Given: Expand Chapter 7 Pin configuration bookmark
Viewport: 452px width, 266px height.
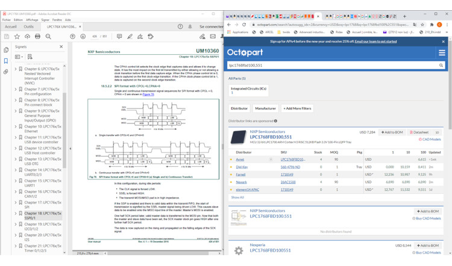Looking at the screenshot, I should [x=16, y=89].
